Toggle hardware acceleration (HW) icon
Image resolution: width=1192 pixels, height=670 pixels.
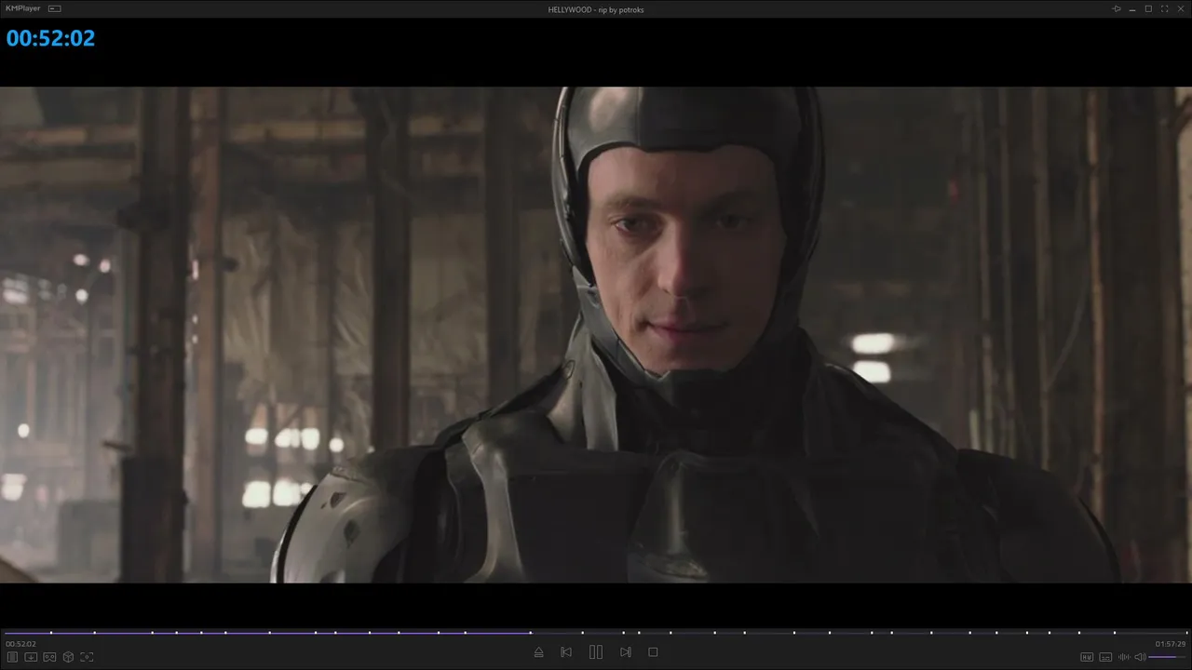tap(1087, 657)
